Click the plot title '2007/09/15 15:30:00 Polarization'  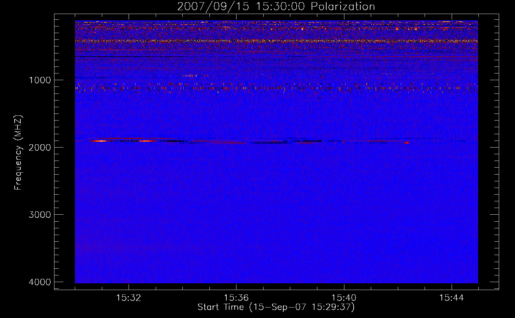coord(276,6)
